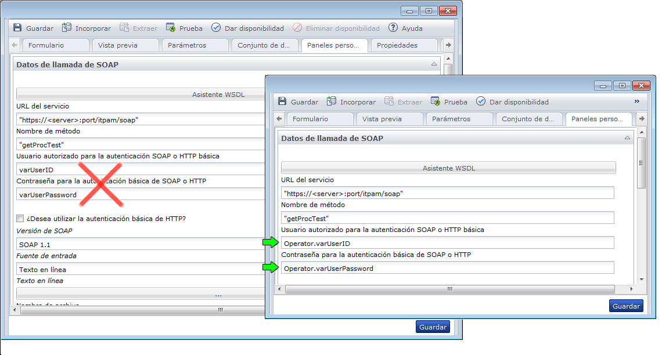Click Dar disponibilidad checkmark icon in back window
This screenshot has width=662, height=355.
pyautogui.click(x=216, y=28)
